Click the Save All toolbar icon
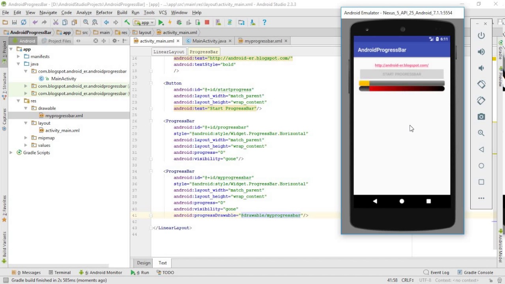 tap(15, 22)
